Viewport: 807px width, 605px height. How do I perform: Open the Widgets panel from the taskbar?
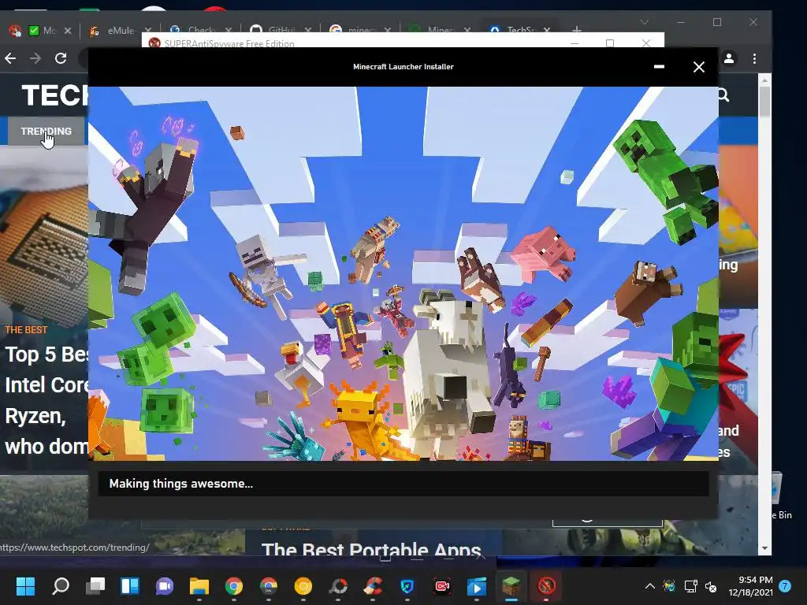coord(130,586)
